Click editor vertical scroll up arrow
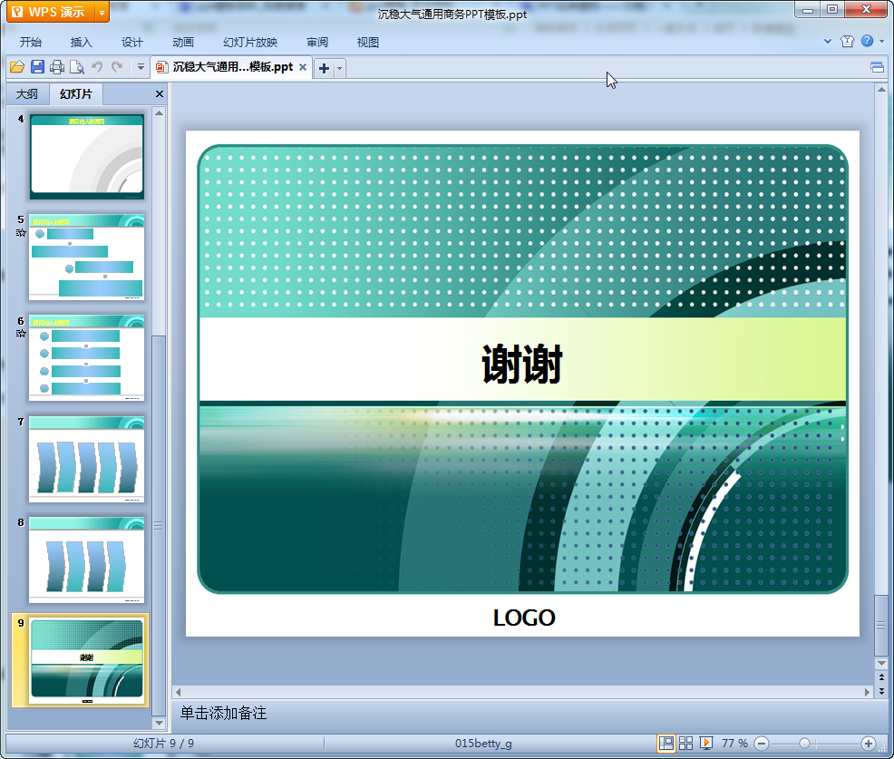 click(x=881, y=90)
